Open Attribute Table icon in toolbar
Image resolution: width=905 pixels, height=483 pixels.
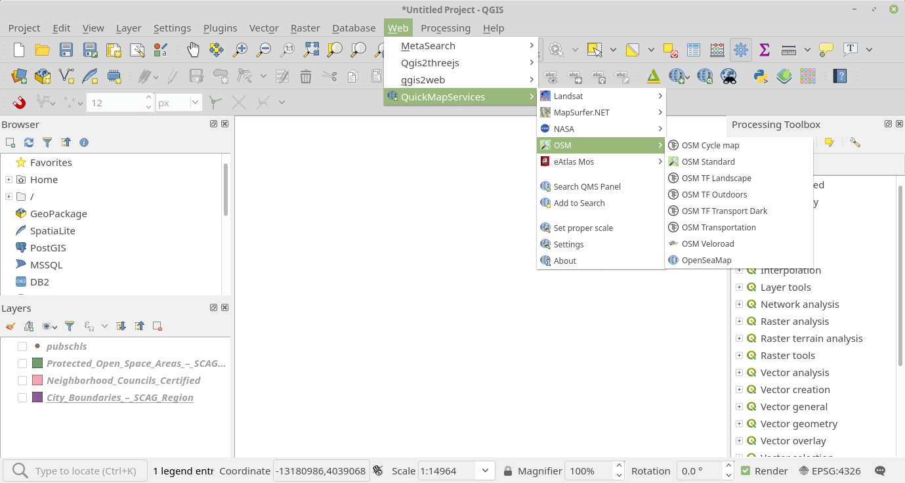(694, 50)
